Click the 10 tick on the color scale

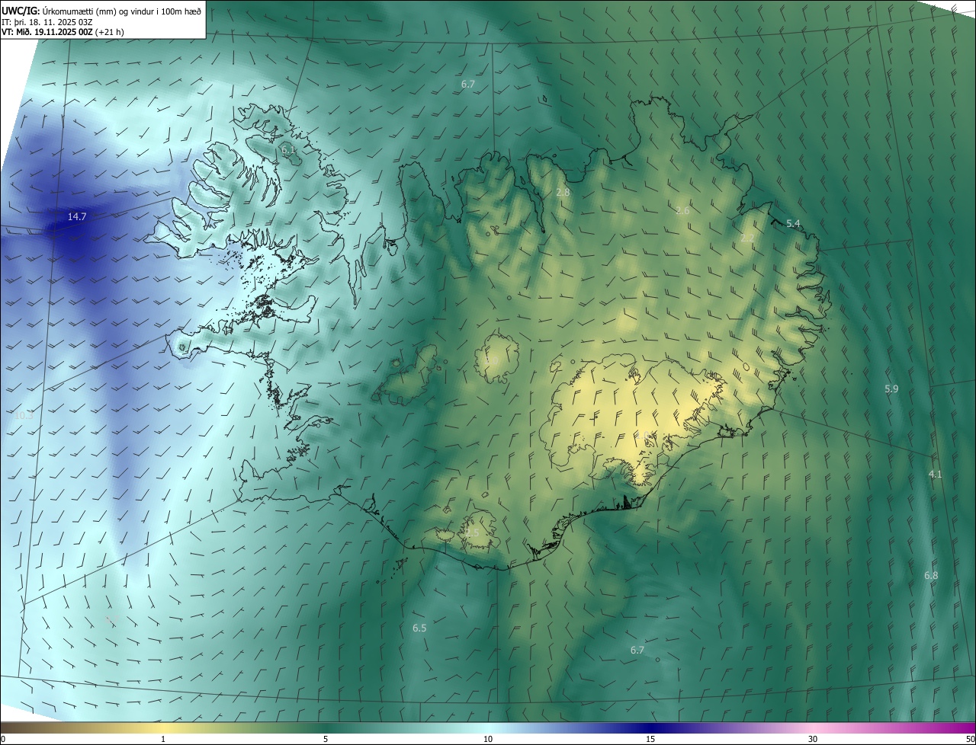tap(488, 739)
